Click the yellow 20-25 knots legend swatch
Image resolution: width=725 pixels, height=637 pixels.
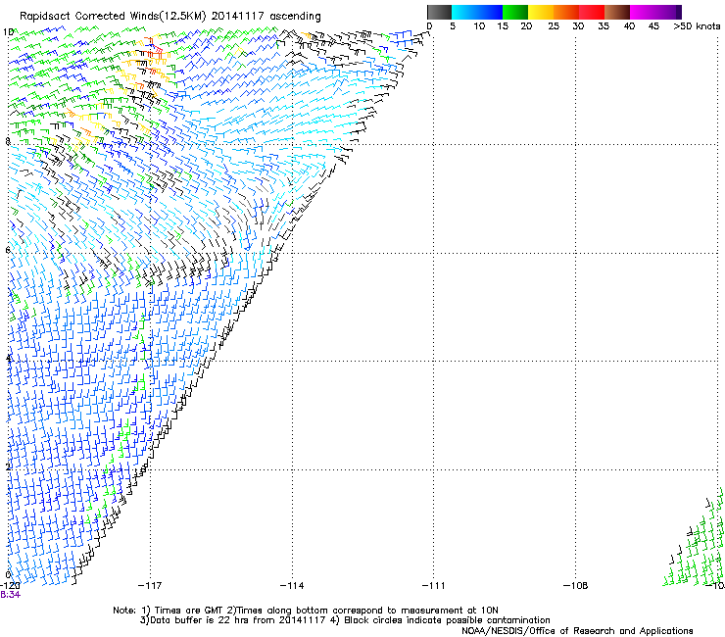click(541, 12)
